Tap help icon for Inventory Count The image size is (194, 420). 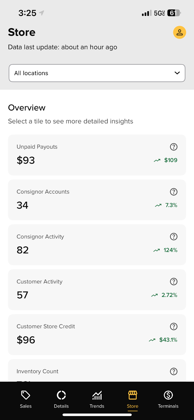coord(174,371)
